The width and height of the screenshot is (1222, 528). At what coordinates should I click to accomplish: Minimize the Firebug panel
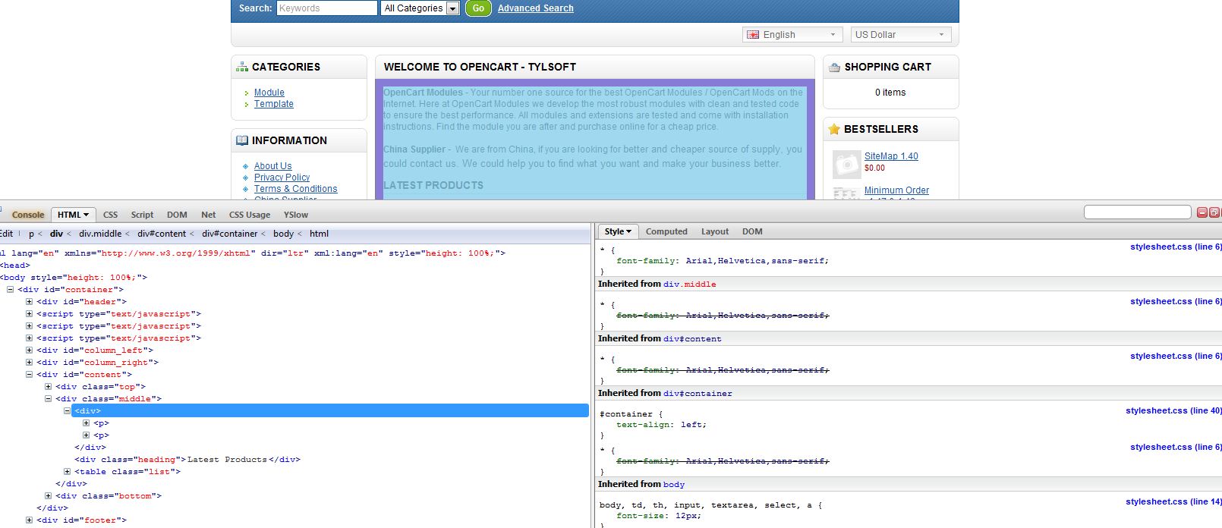(1202, 212)
